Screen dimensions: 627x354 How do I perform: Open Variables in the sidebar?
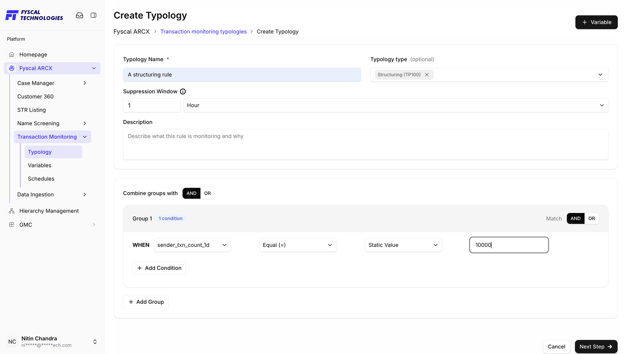coord(40,165)
